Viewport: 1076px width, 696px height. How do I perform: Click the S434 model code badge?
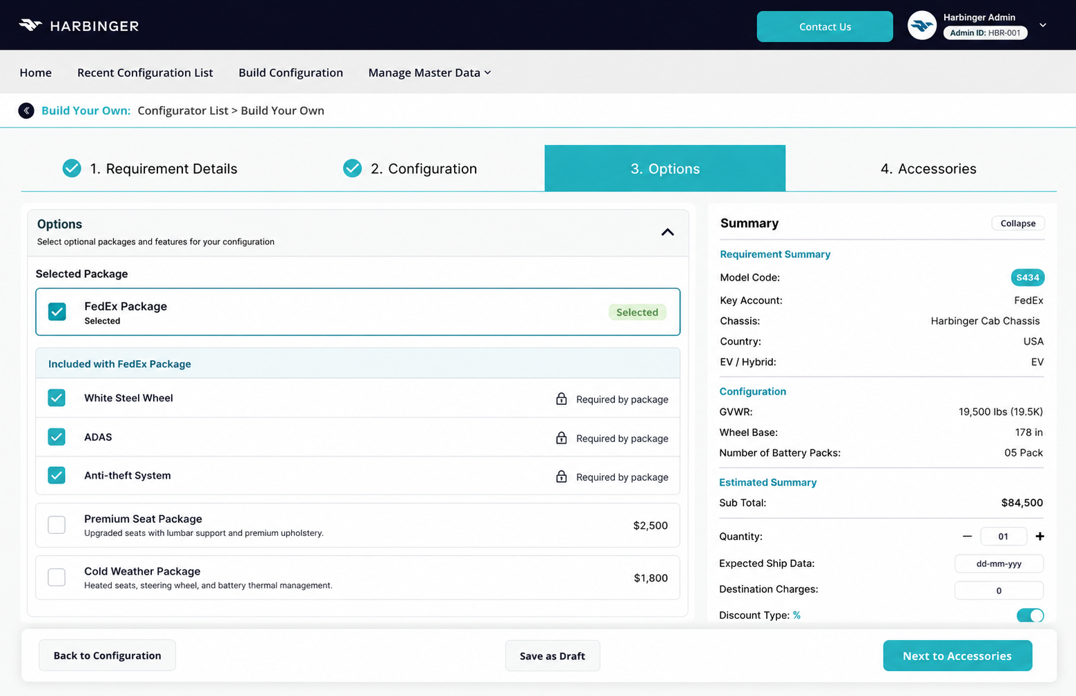tap(1028, 277)
